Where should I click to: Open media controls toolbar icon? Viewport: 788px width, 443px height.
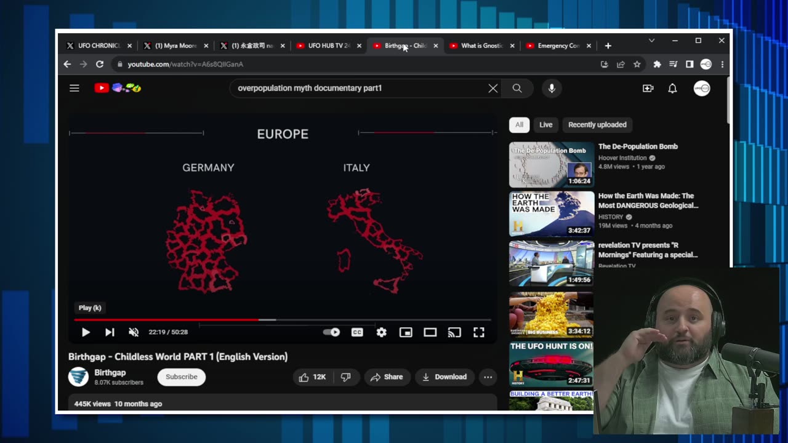pos(673,64)
